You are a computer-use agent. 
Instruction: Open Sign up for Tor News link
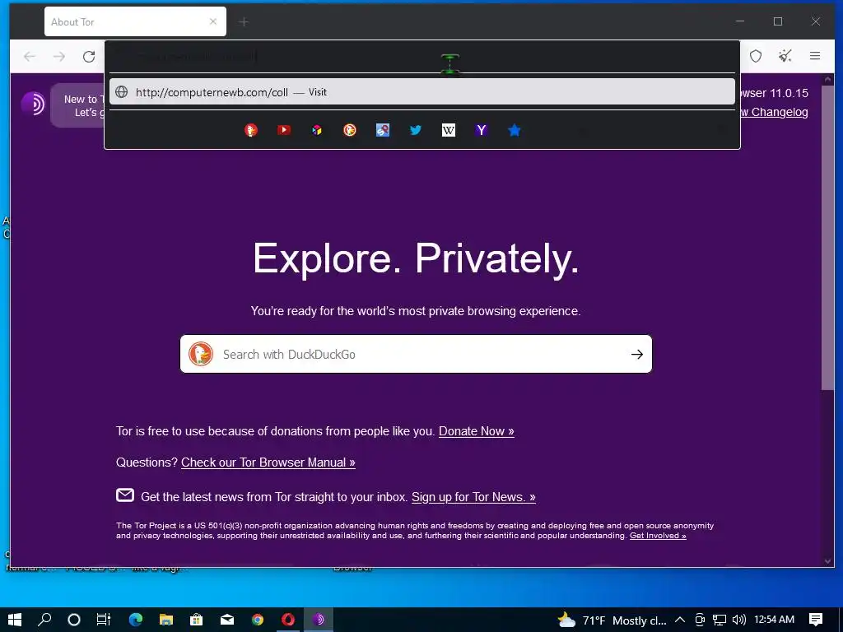coord(473,496)
